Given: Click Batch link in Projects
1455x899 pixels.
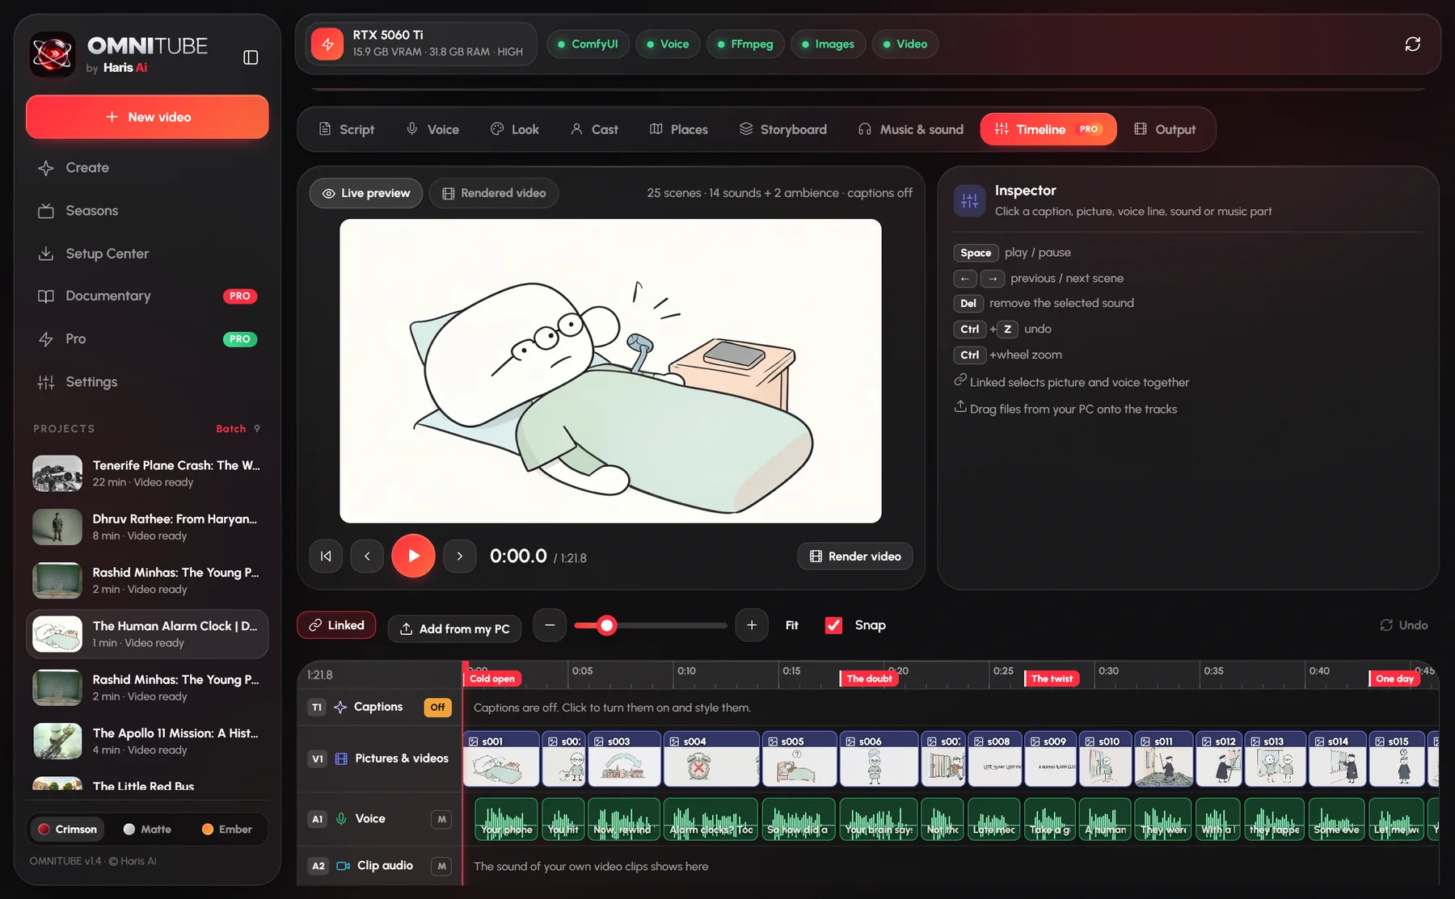Looking at the screenshot, I should click(x=230, y=428).
